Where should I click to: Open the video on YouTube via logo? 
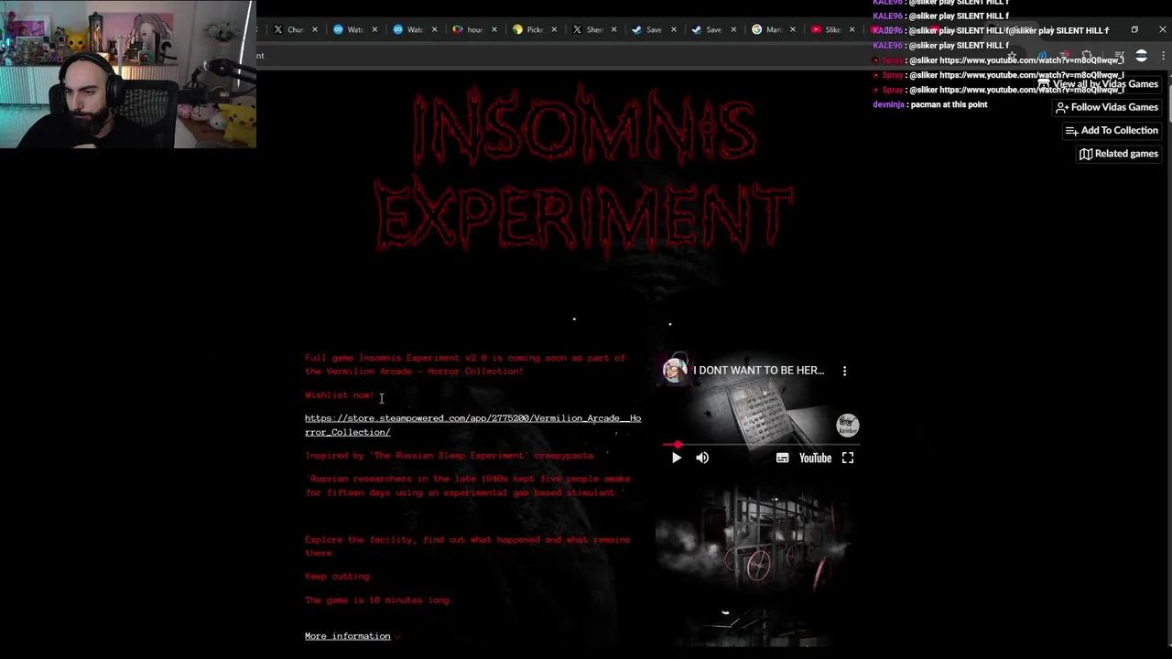(815, 458)
